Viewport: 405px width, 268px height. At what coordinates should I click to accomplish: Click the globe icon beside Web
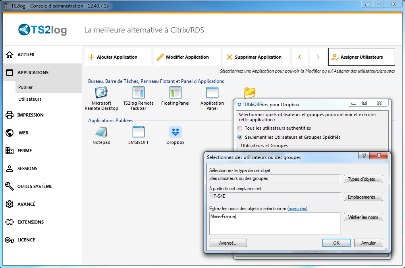click(10, 133)
